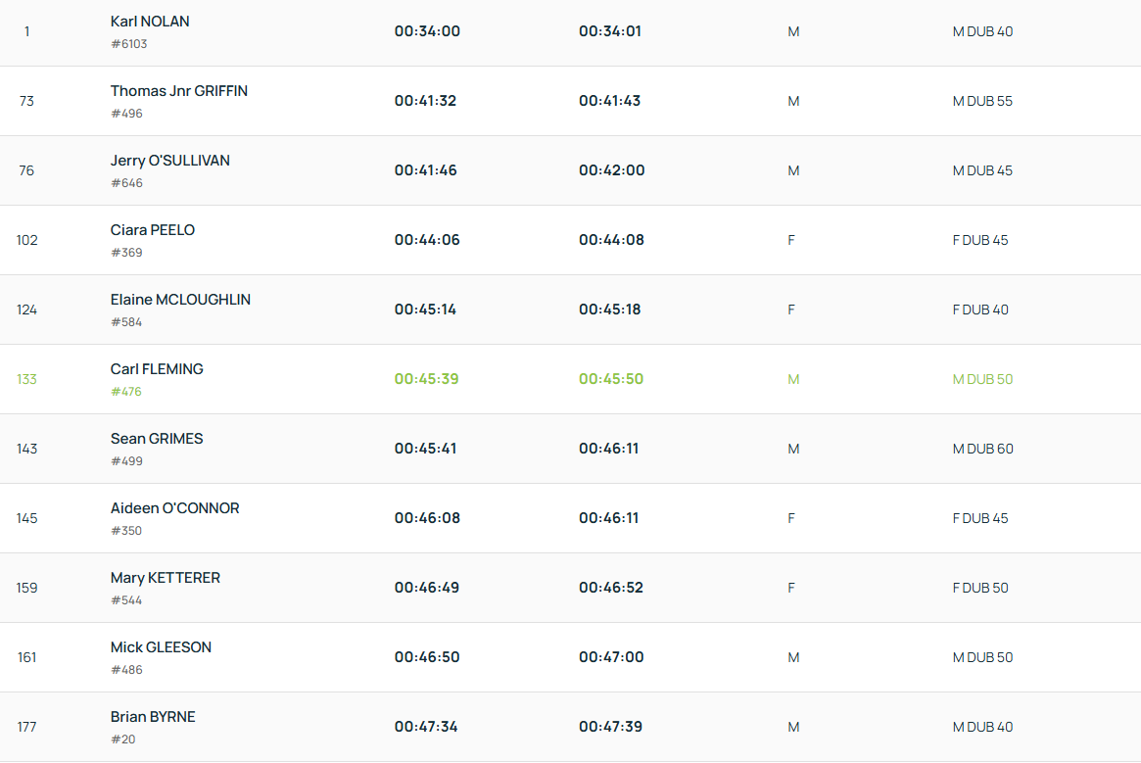Select Aideen O'CONNOR's name
The image size is (1141, 763).
[174, 508]
